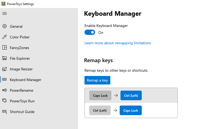
Task: Open the hamburger navigation menu
Action: point(5,14)
